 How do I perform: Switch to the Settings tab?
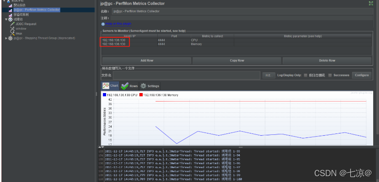150,86
